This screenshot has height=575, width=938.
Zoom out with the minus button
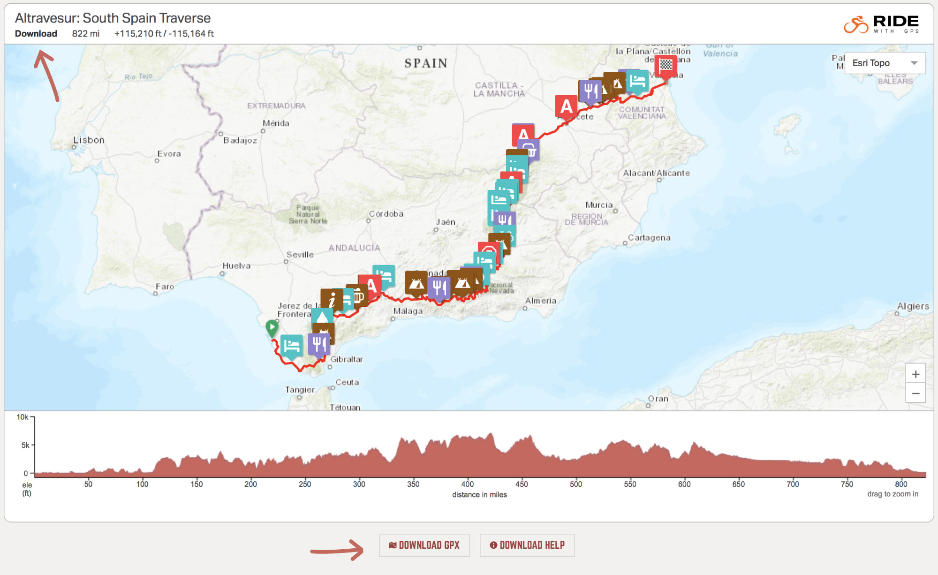click(915, 393)
